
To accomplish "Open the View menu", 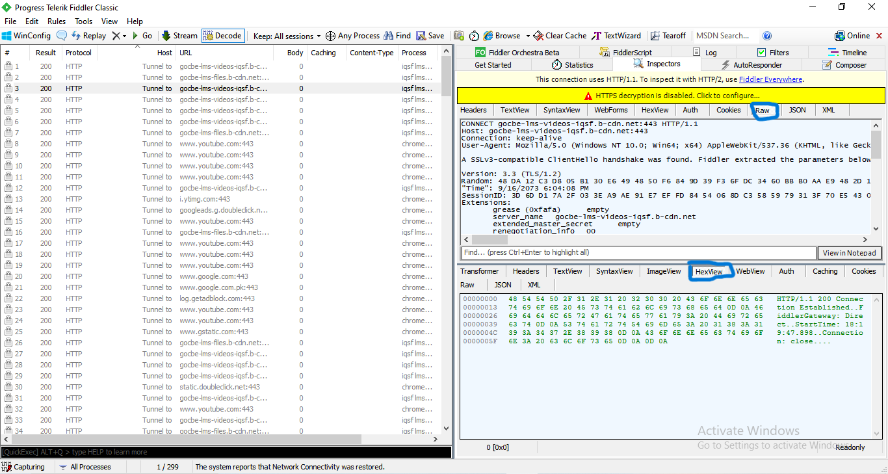I will tap(109, 21).
